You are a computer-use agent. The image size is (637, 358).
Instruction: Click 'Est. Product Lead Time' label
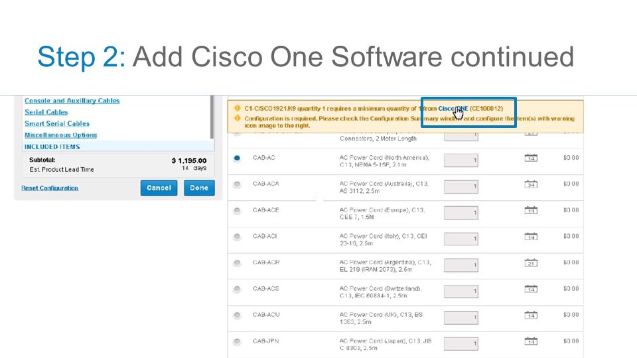62,169
